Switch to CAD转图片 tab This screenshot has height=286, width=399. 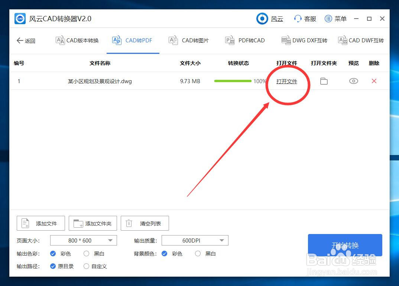point(189,40)
